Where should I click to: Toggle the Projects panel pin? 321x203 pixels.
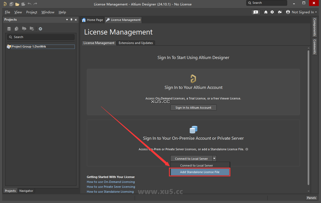[72, 20]
